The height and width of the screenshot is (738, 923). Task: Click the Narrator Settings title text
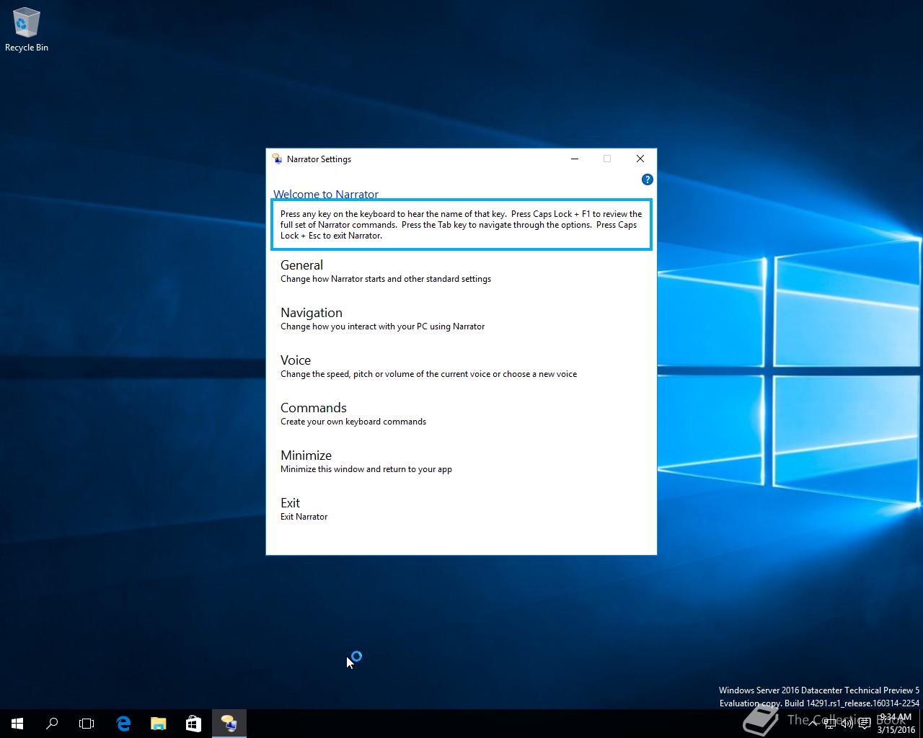[x=319, y=159]
